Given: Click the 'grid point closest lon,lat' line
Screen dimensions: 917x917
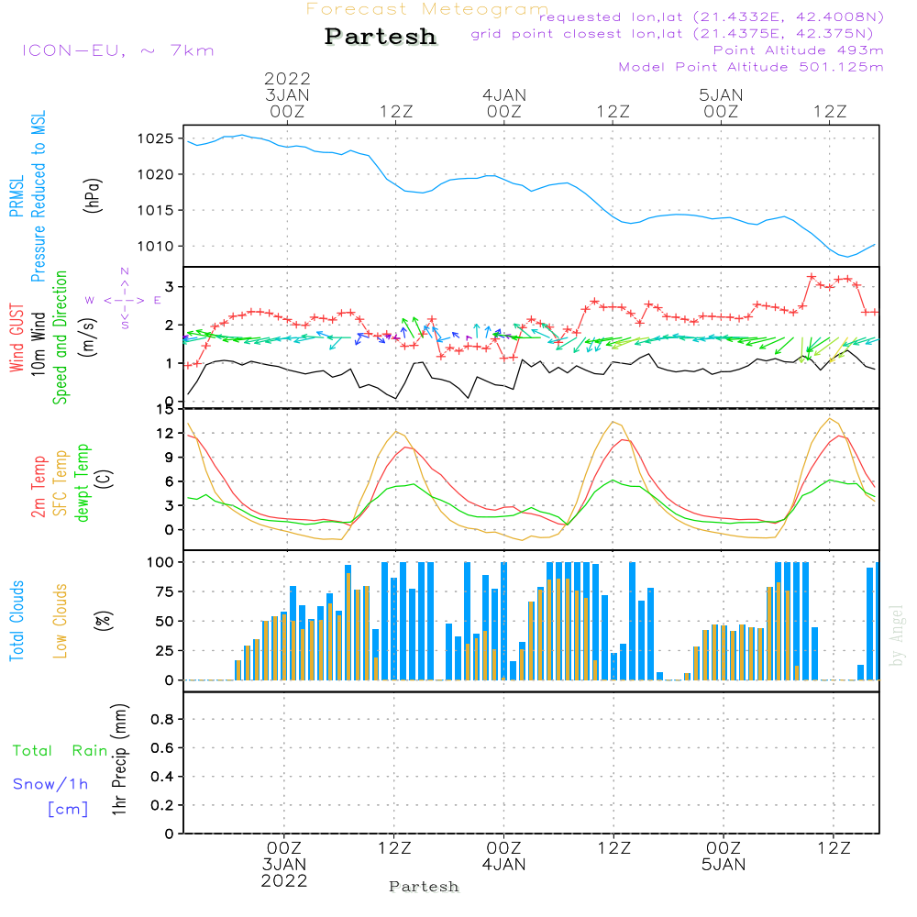Looking at the screenshot, I should 672,33.
